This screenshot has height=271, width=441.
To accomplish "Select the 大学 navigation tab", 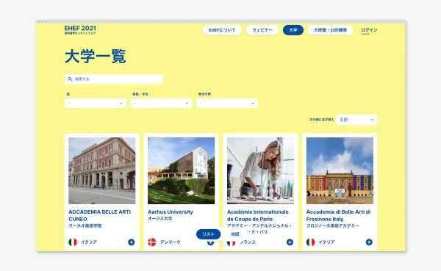I will pyautogui.click(x=293, y=30).
